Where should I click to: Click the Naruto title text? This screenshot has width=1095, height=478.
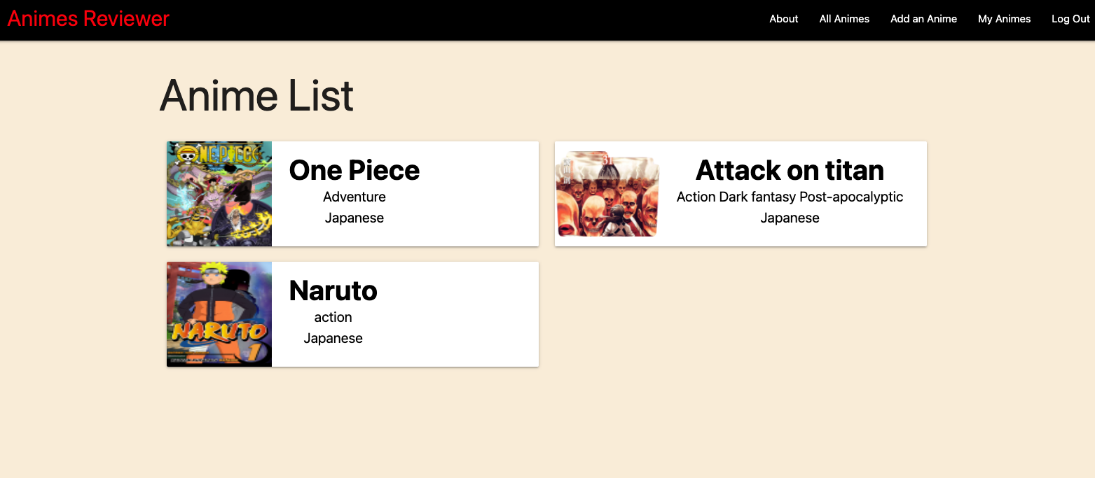coord(333,290)
